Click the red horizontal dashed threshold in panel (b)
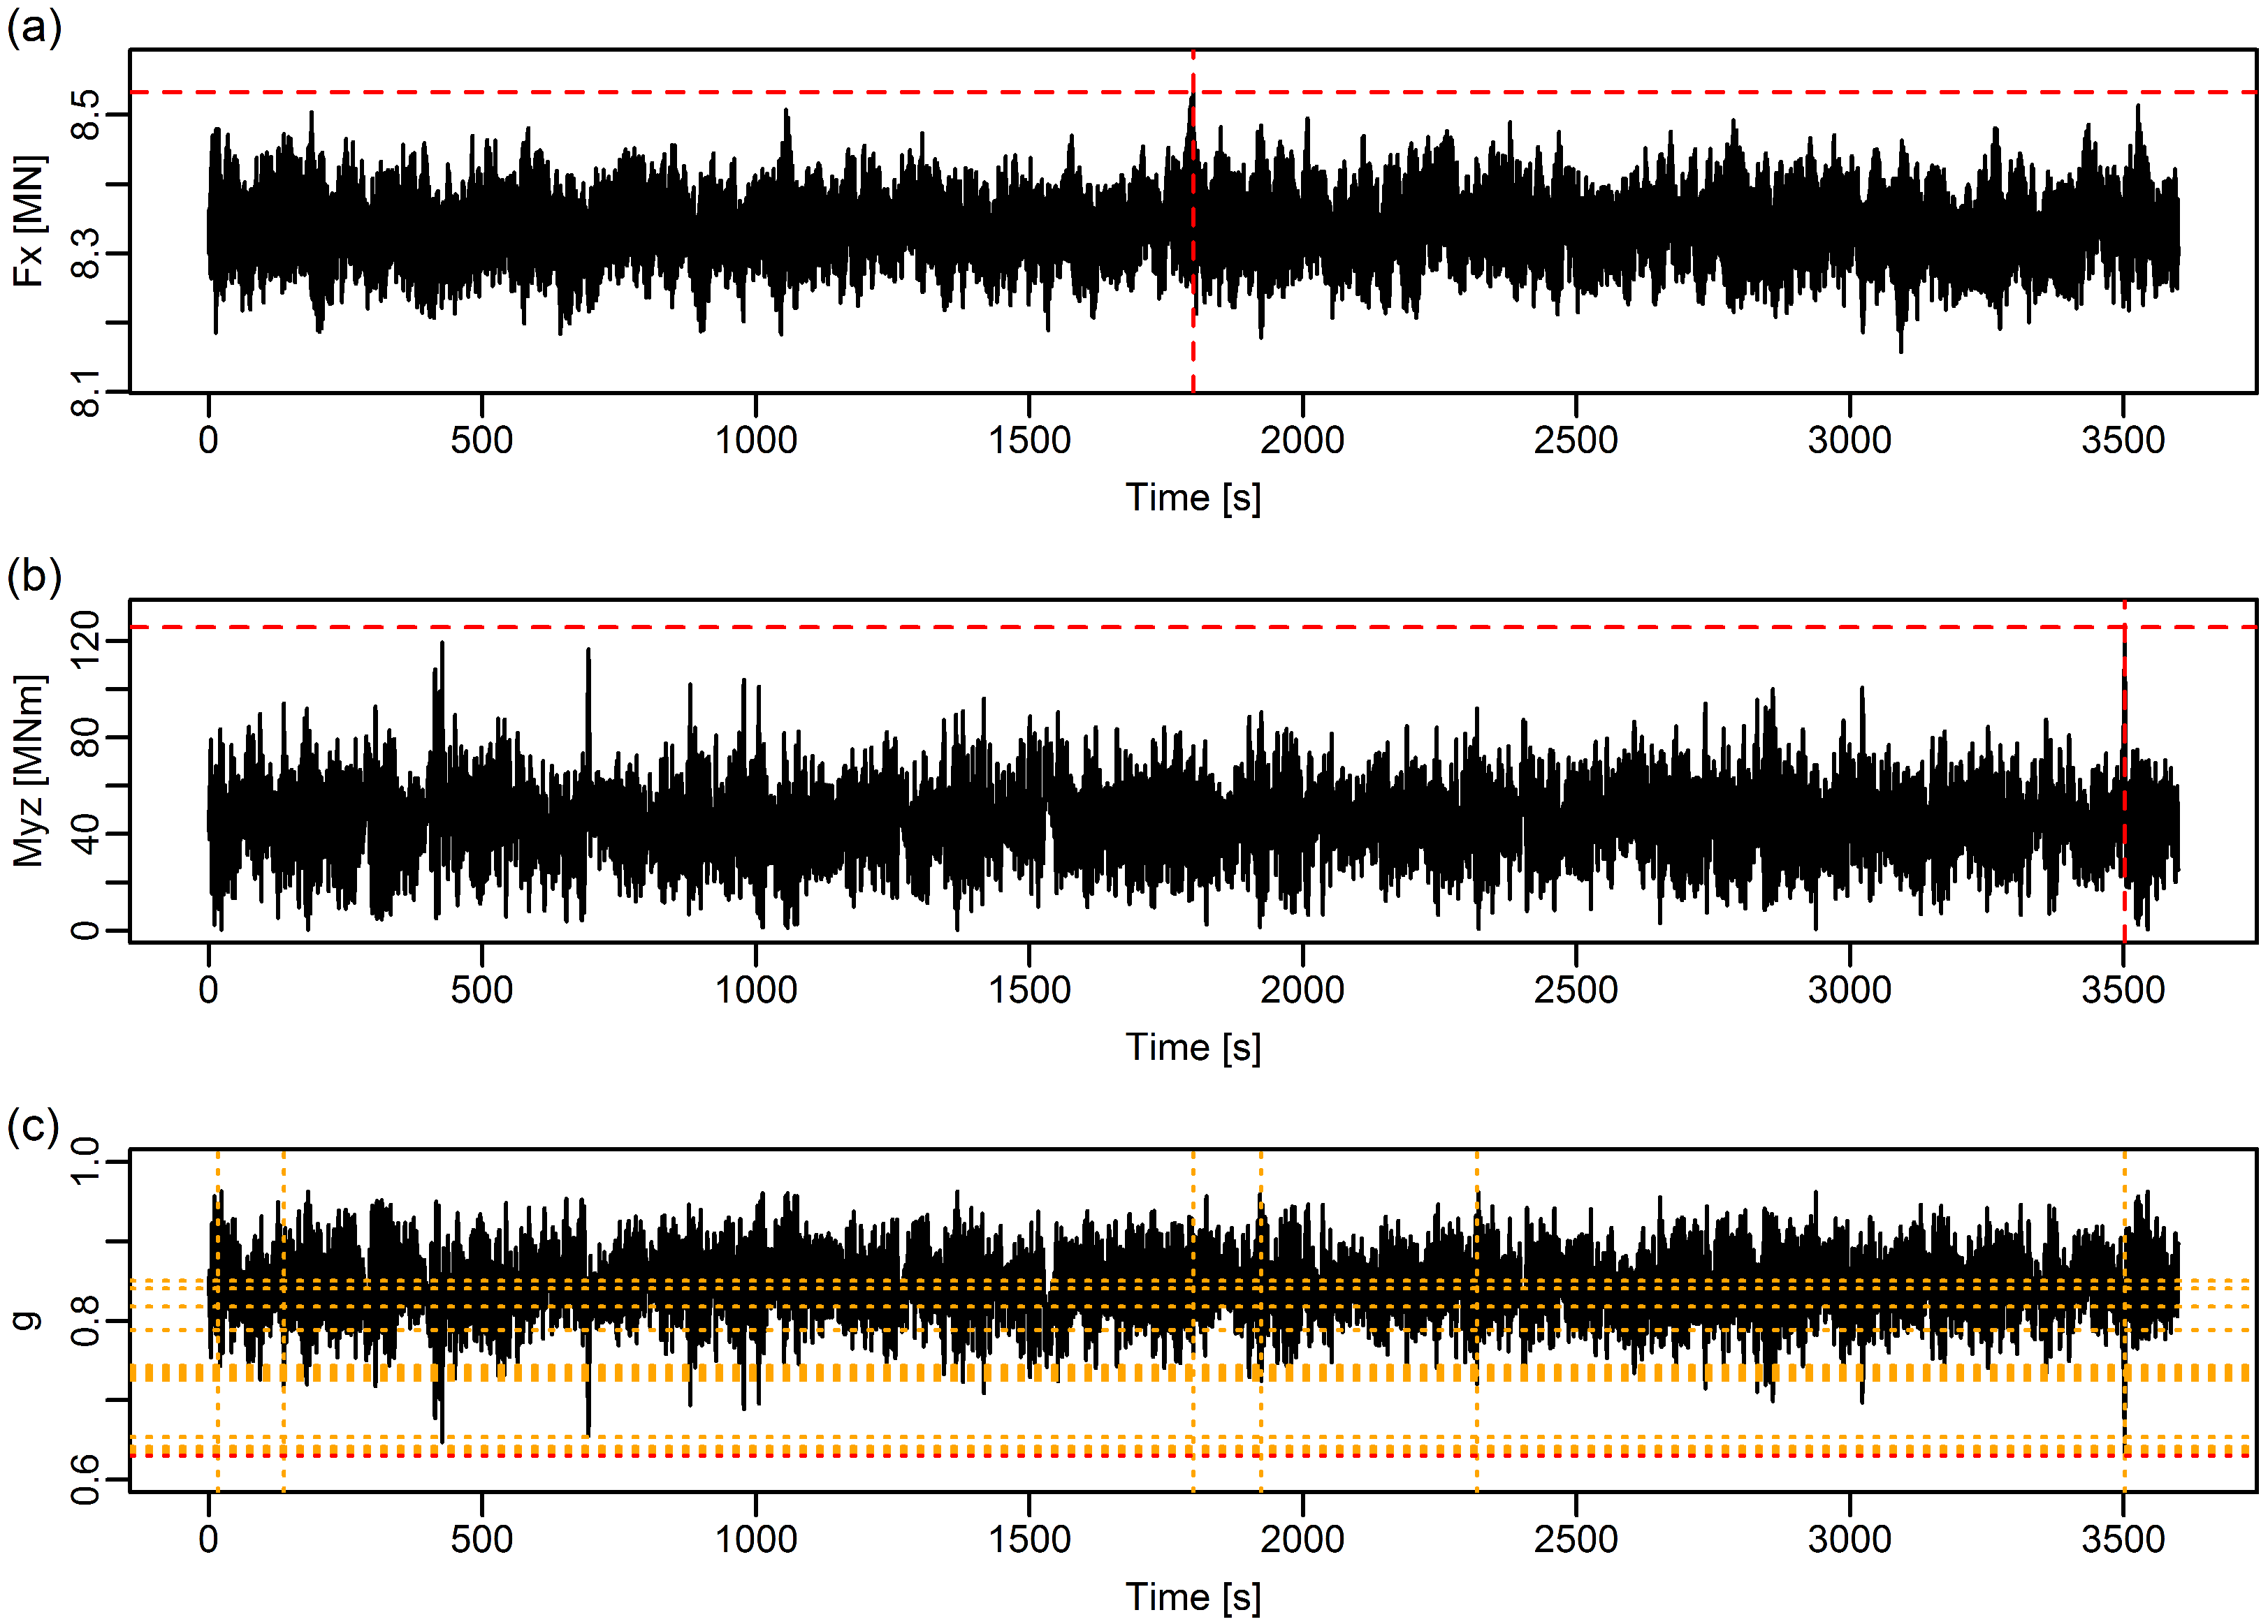Screen dimensions: 2268x1624 [x=1193, y=626]
